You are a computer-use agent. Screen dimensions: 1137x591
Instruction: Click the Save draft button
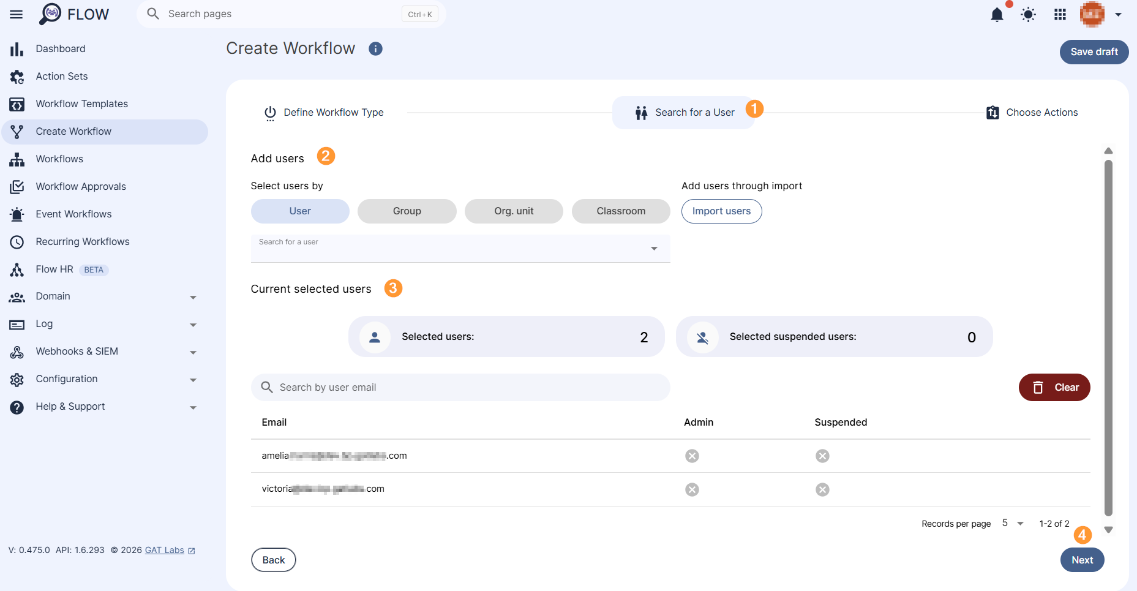(x=1094, y=52)
